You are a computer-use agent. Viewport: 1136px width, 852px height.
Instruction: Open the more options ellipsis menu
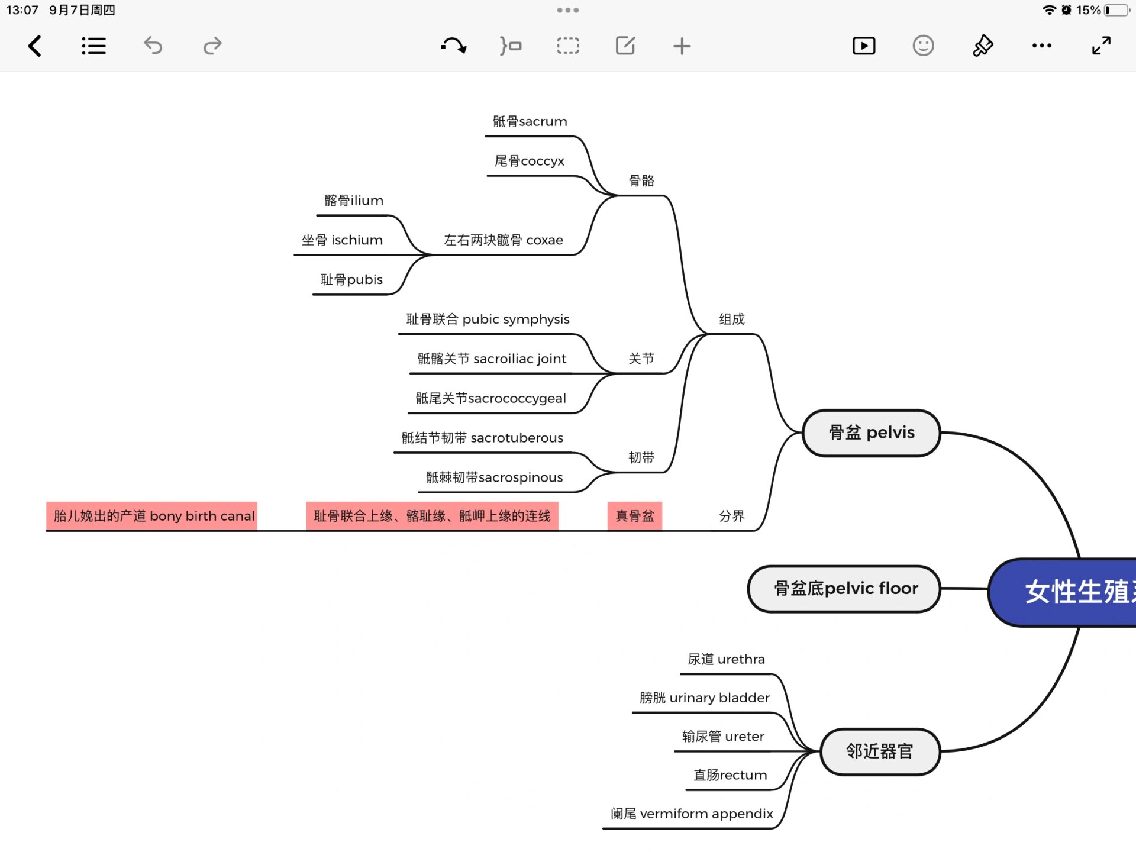(1042, 46)
